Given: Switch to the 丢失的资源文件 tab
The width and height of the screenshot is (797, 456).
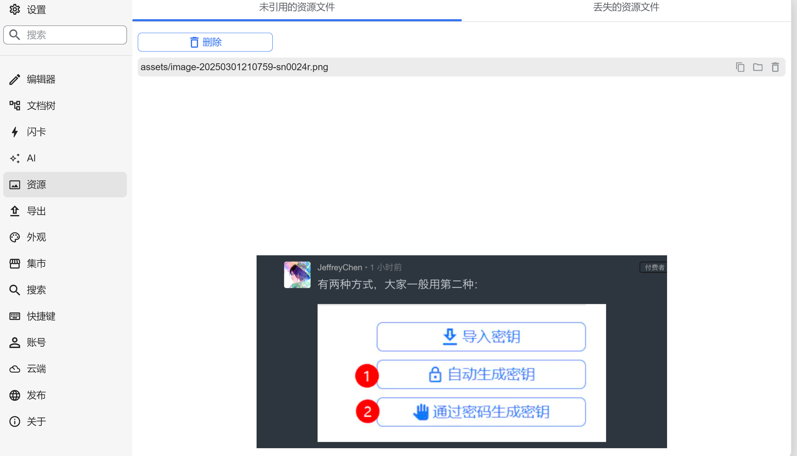Looking at the screenshot, I should pyautogui.click(x=626, y=7).
